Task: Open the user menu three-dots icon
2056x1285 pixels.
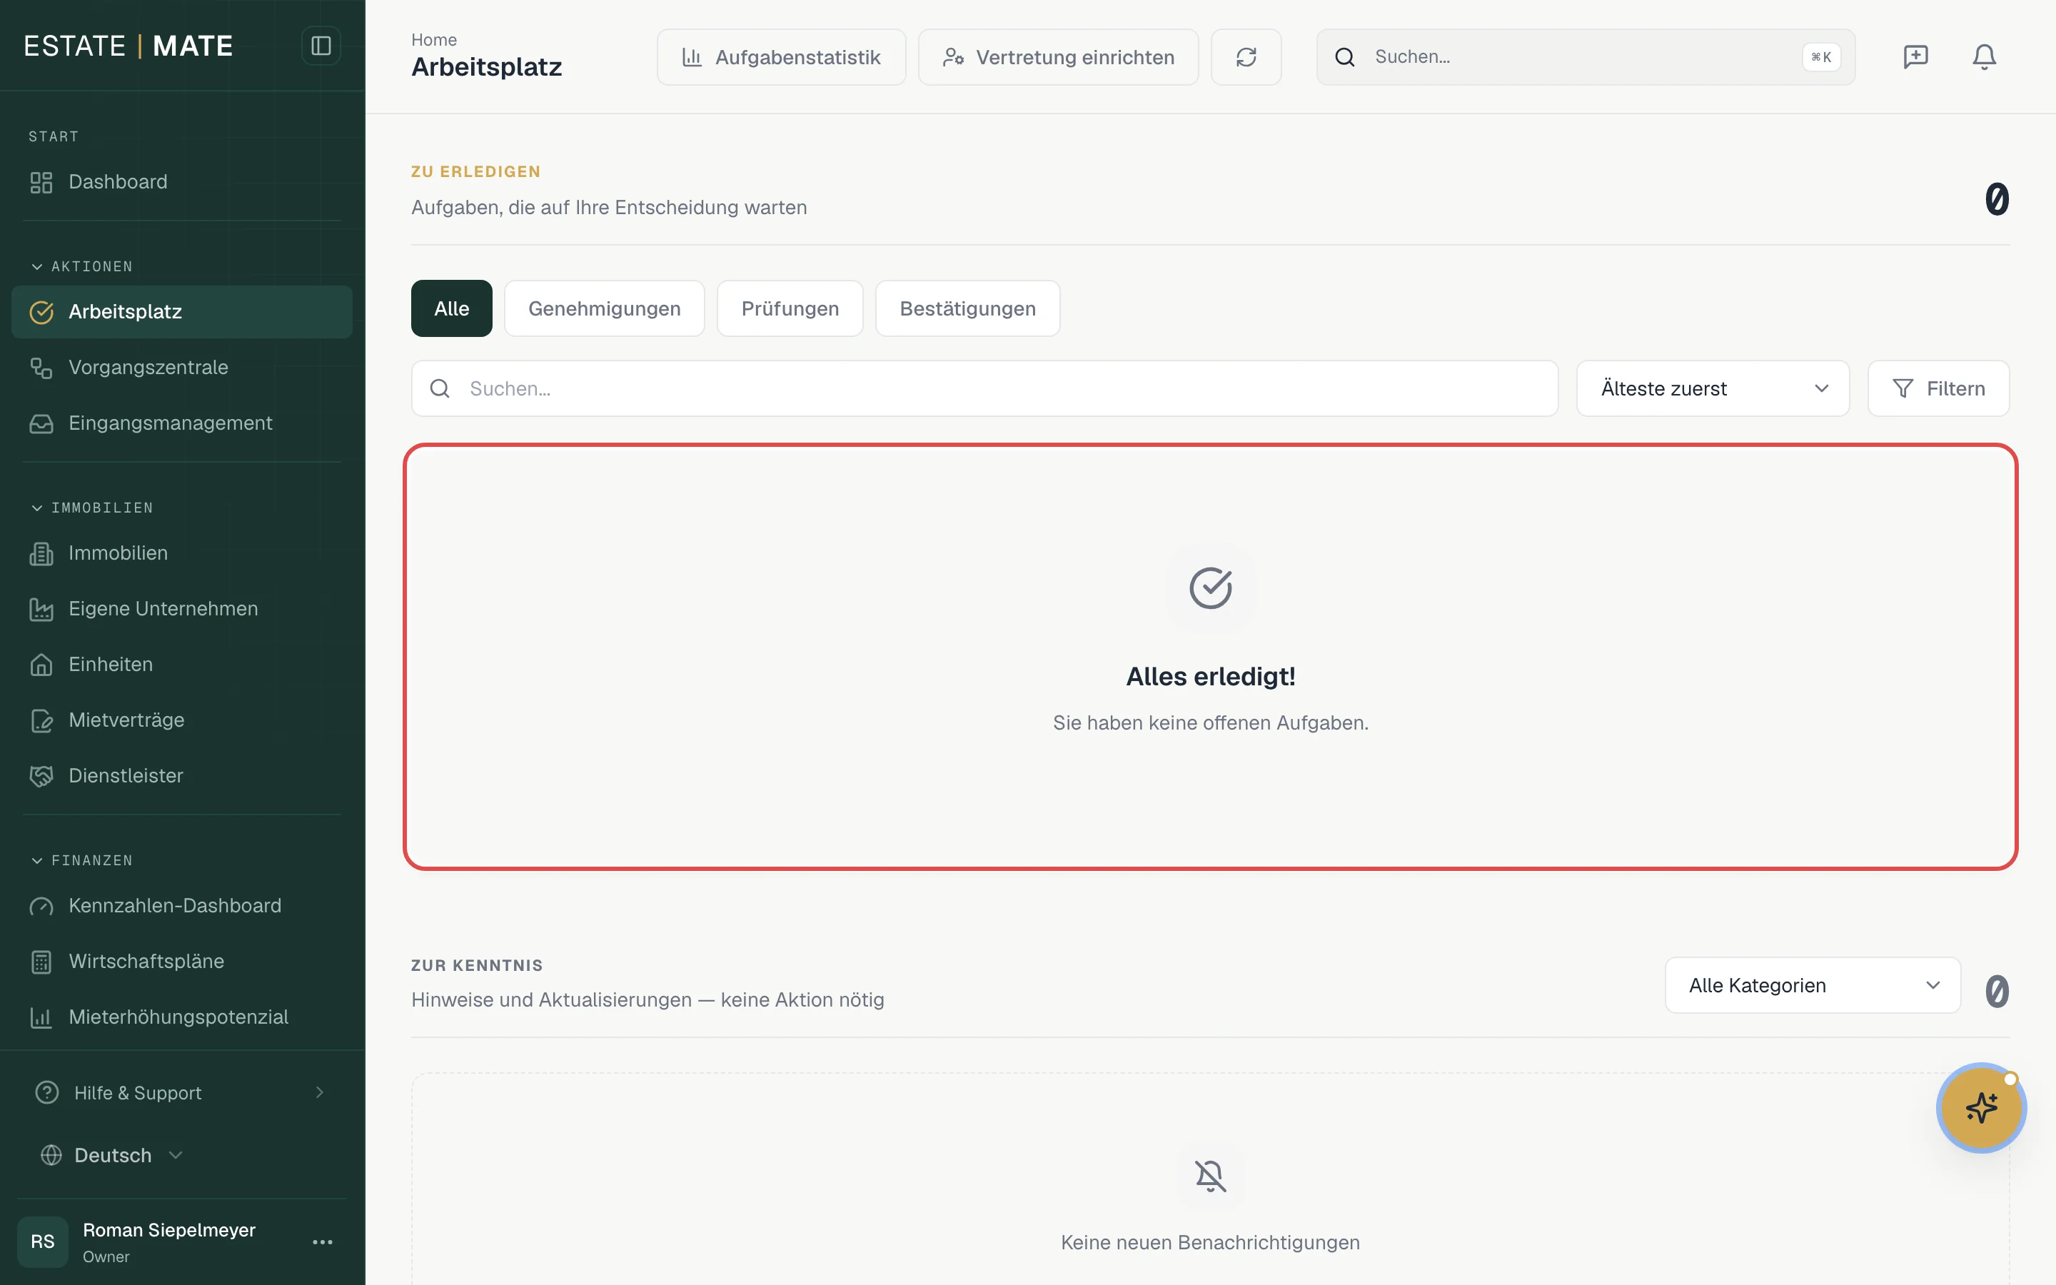Action: pyautogui.click(x=322, y=1241)
